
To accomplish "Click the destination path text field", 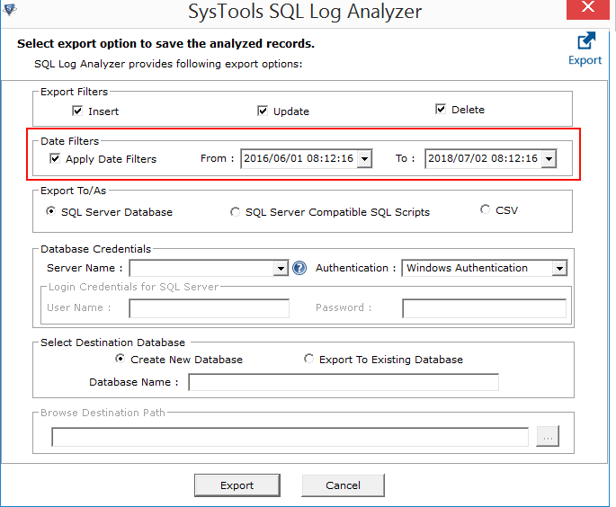I will pyautogui.click(x=290, y=437).
